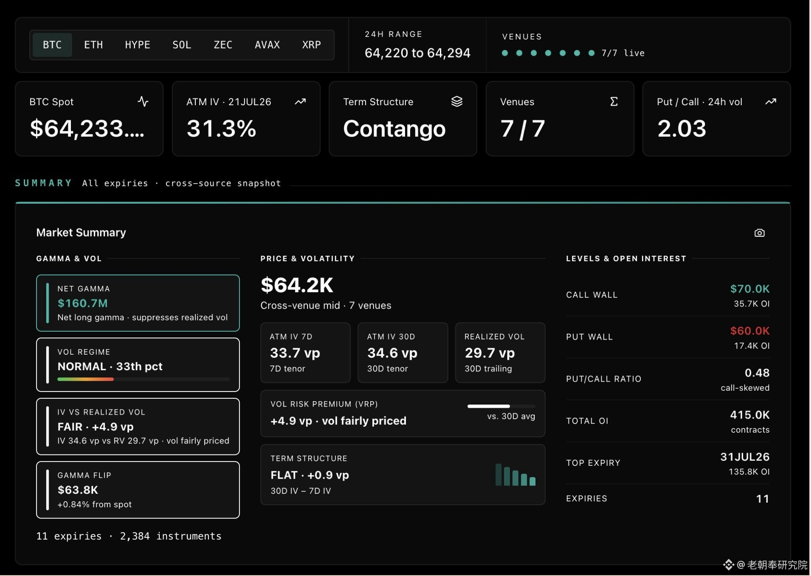This screenshot has height=576, width=811.
Task: Click the Expiries count 11
Action: pos(762,498)
